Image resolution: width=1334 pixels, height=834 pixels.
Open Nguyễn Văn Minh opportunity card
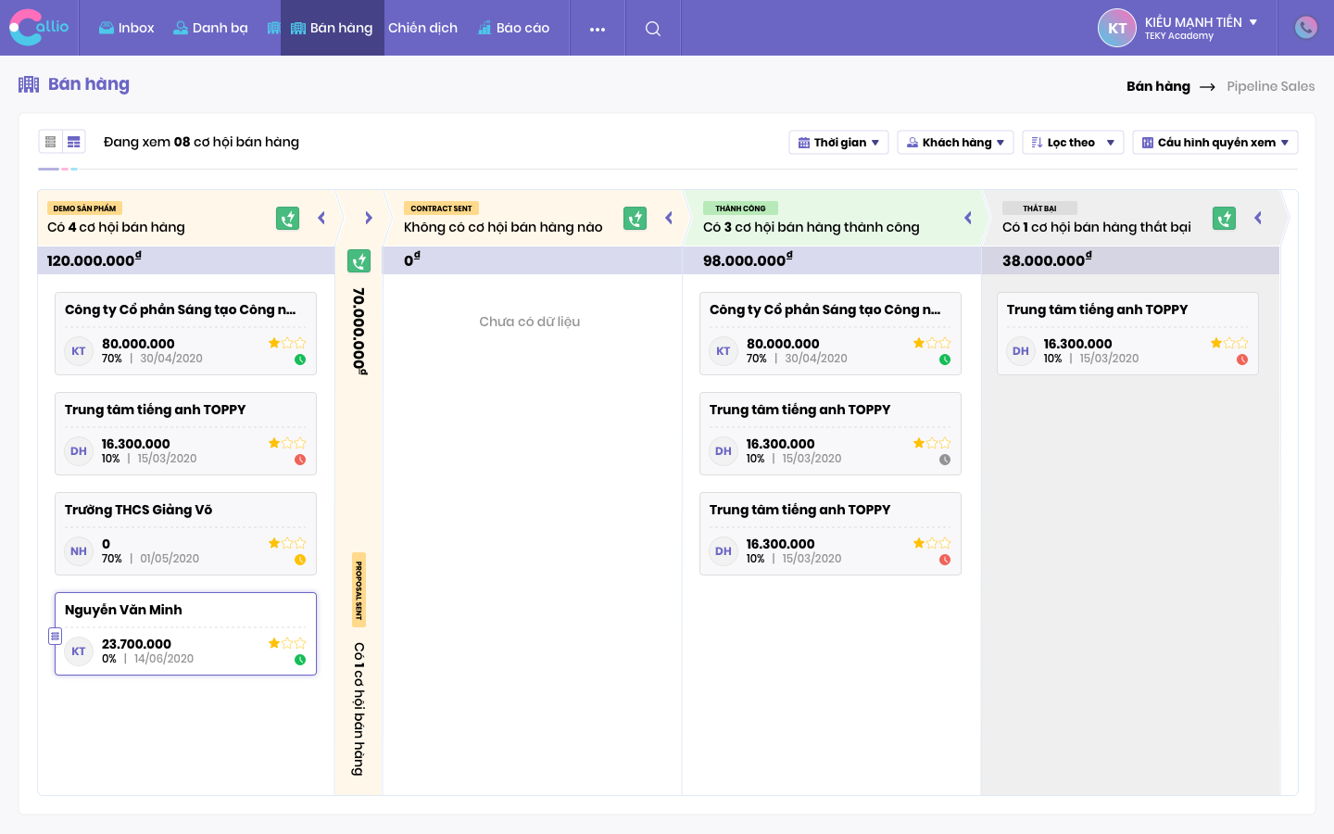(x=185, y=634)
